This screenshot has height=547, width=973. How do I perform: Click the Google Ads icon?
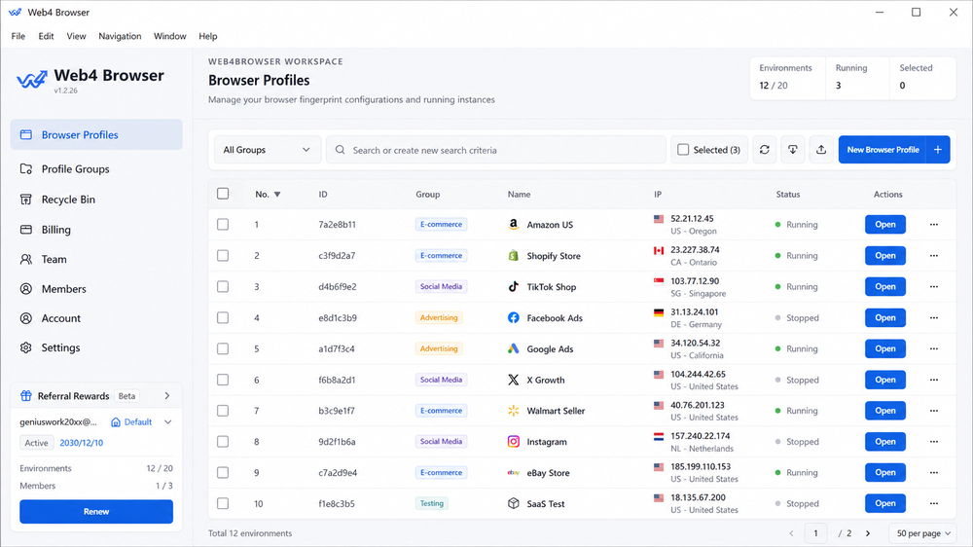coord(513,348)
